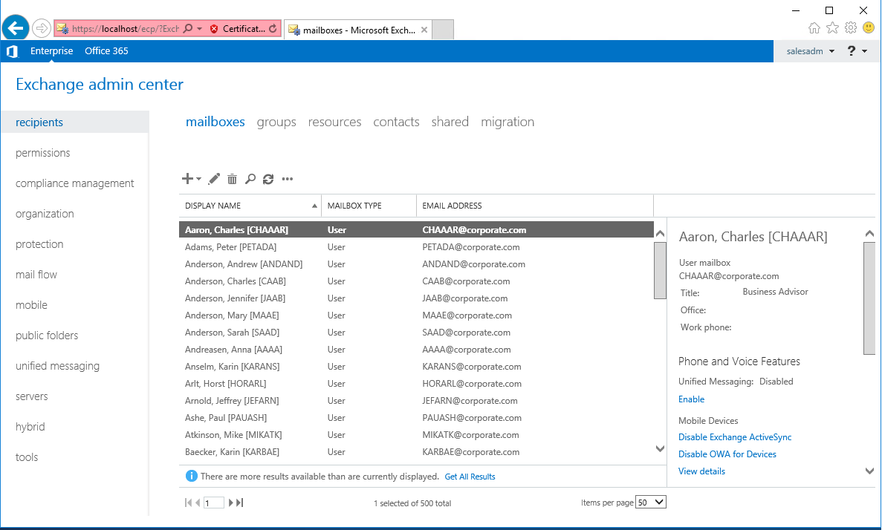The image size is (882, 530).
Task: Open the browser Tools gear icon
Action: coord(851,27)
